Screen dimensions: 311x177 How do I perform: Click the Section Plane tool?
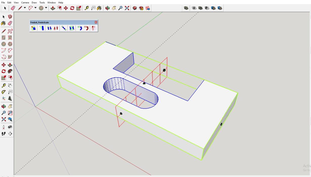10,134
